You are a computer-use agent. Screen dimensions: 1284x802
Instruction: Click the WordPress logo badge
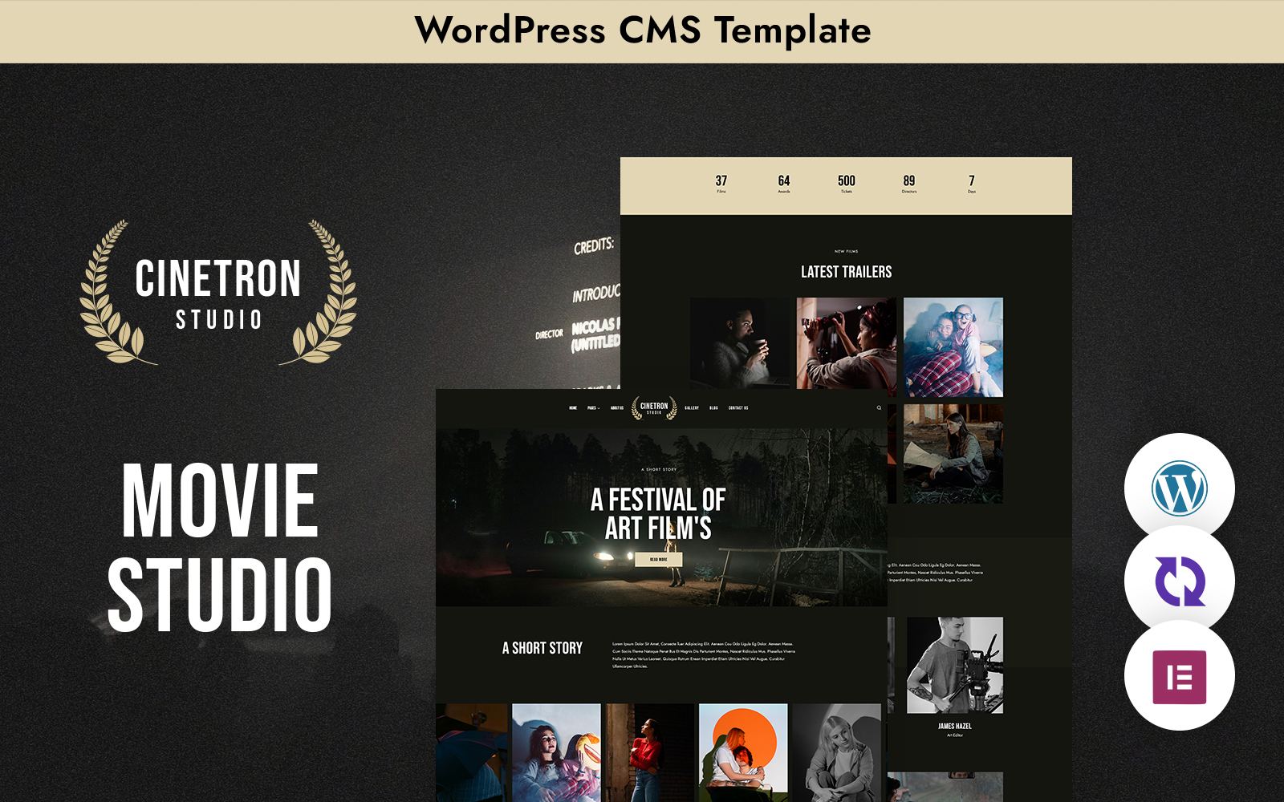click(1179, 488)
